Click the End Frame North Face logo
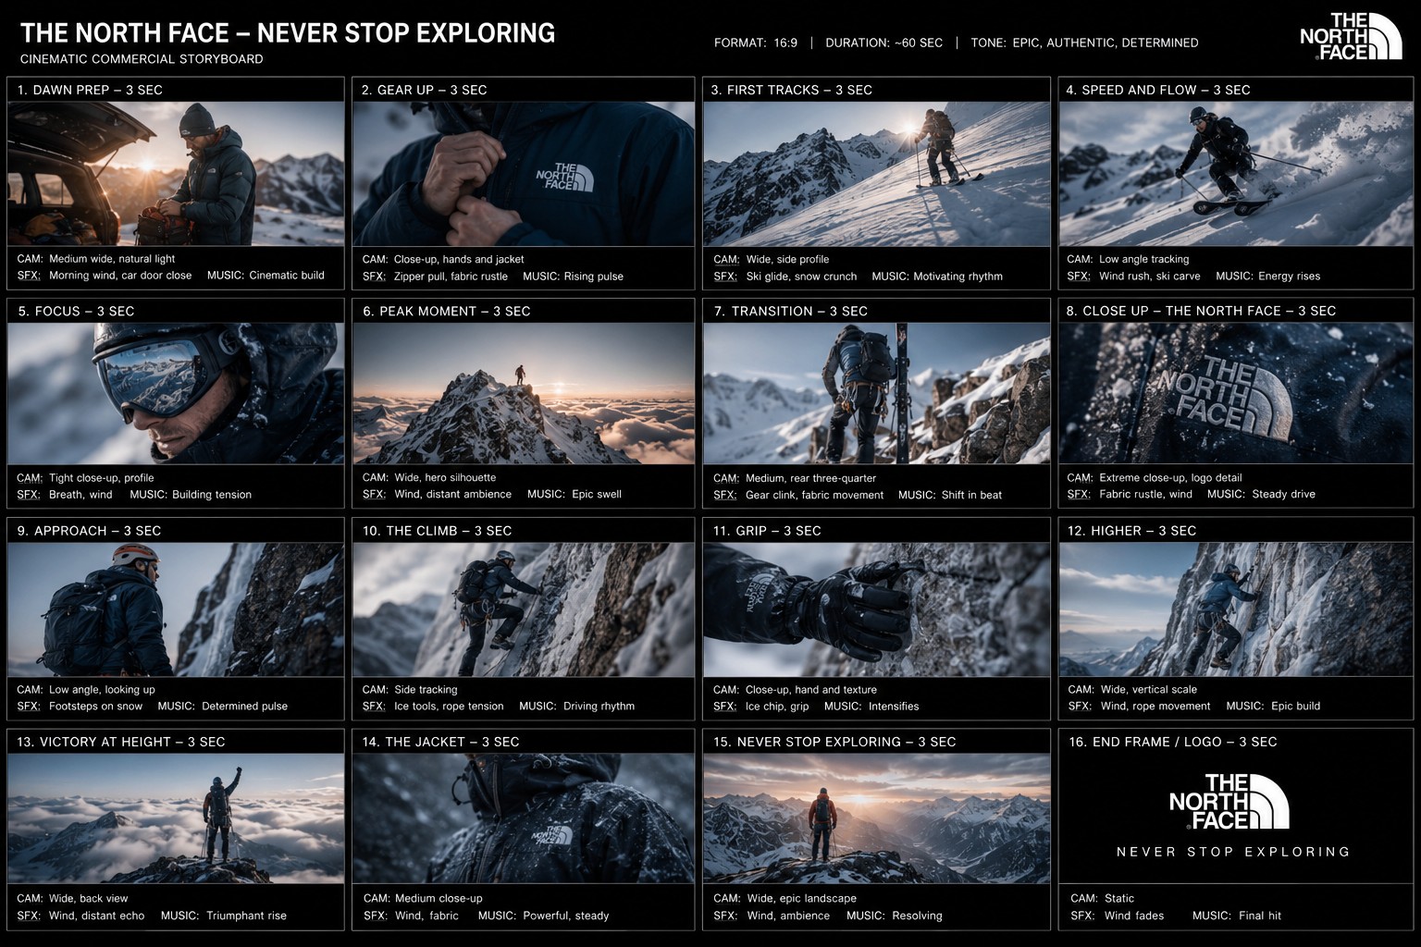Screen dimensions: 1421x947 point(1229,801)
